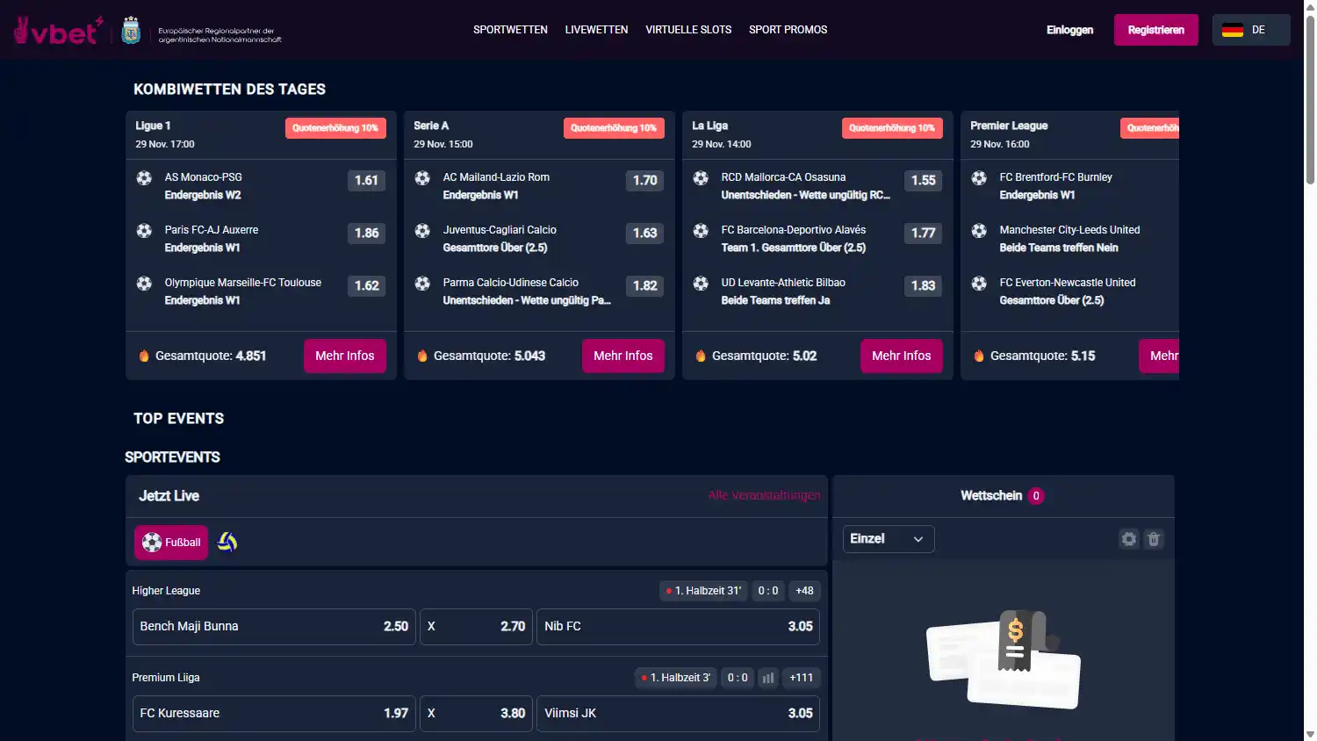Open the Einzel bet type dropdown
The image size is (1317, 741).
pos(889,539)
